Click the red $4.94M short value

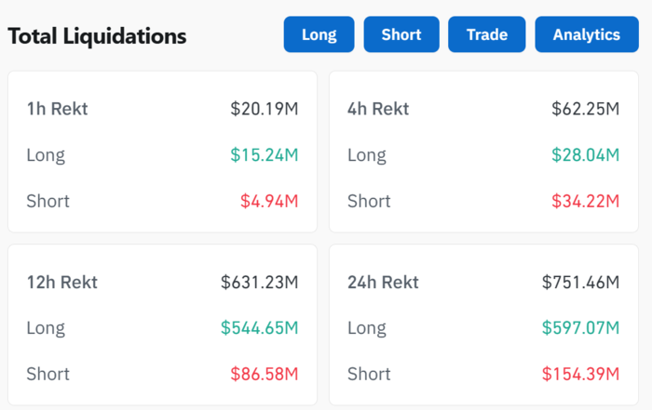(x=268, y=201)
